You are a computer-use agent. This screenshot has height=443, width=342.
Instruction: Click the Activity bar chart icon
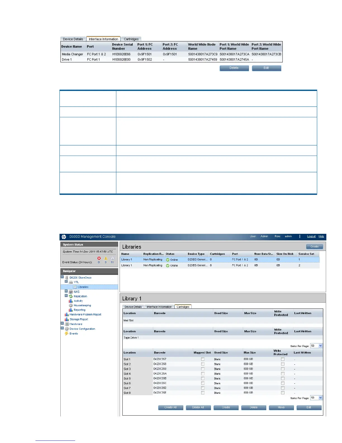(x=71, y=301)
